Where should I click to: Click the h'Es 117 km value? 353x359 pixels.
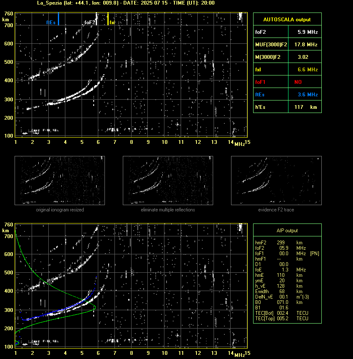pyautogui.click(x=306, y=107)
